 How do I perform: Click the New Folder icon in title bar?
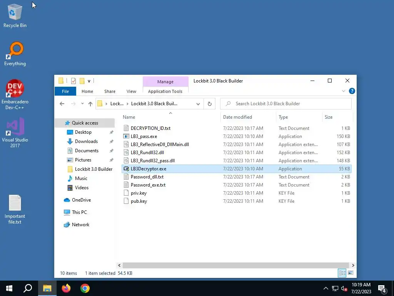point(82,81)
